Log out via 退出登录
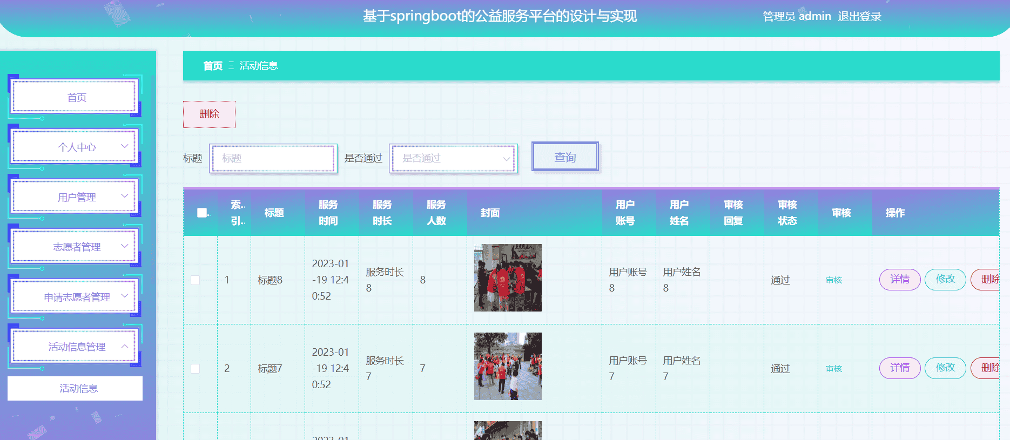The height and width of the screenshot is (440, 1010). point(859,16)
